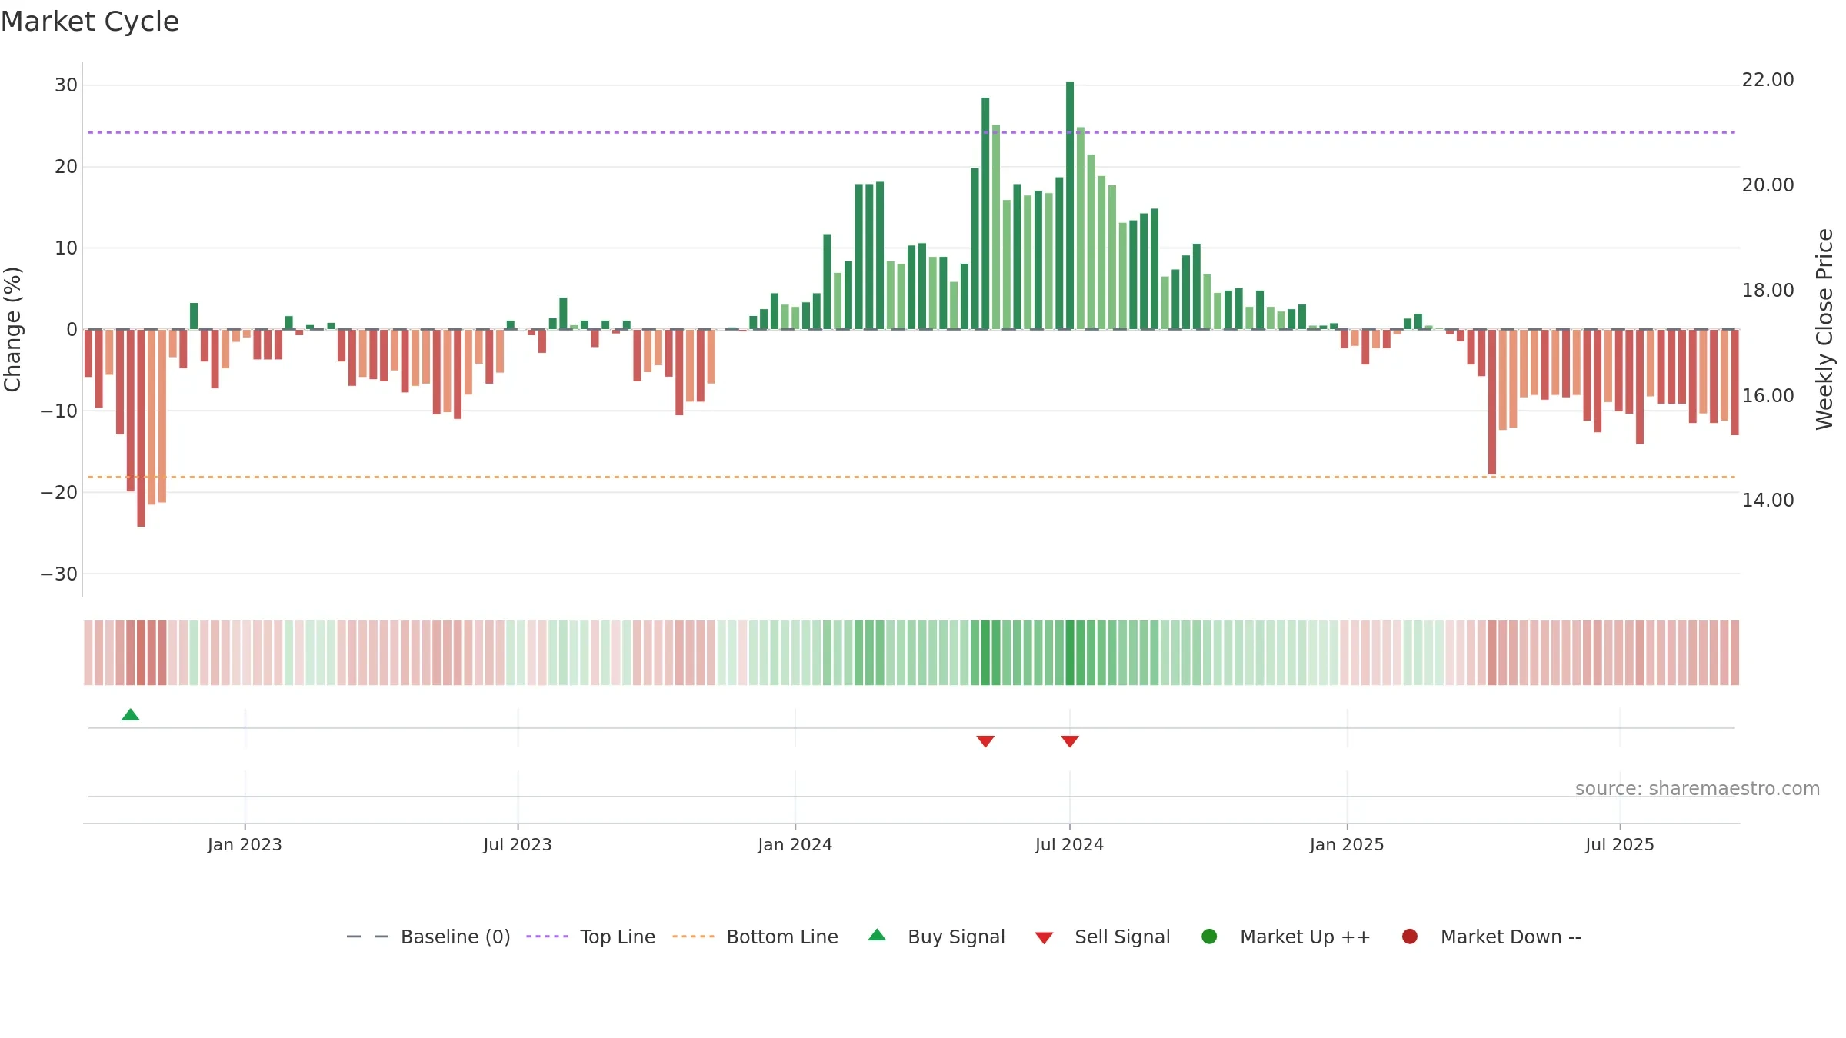
Task: Click the gray dashed baseline legend sample
Action: (x=368, y=937)
